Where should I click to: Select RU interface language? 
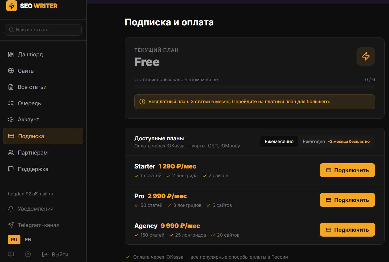14,240
